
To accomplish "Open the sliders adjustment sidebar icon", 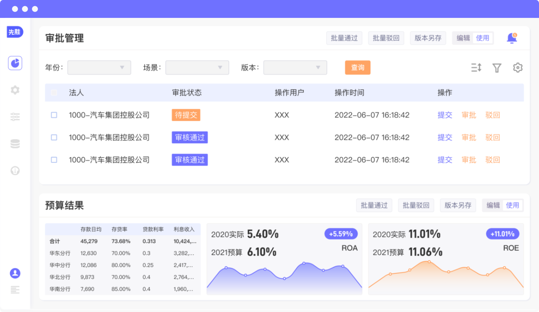I will (15, 117).
